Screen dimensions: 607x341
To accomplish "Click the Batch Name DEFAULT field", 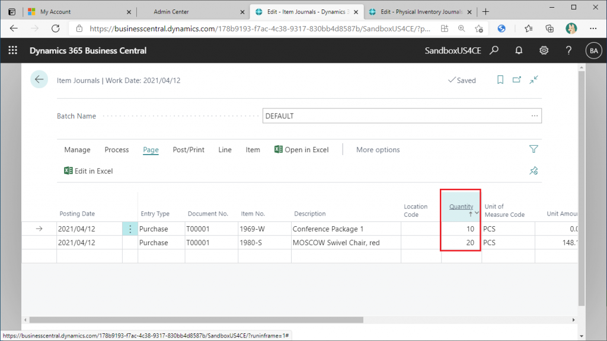I will (x=402, y=116).
